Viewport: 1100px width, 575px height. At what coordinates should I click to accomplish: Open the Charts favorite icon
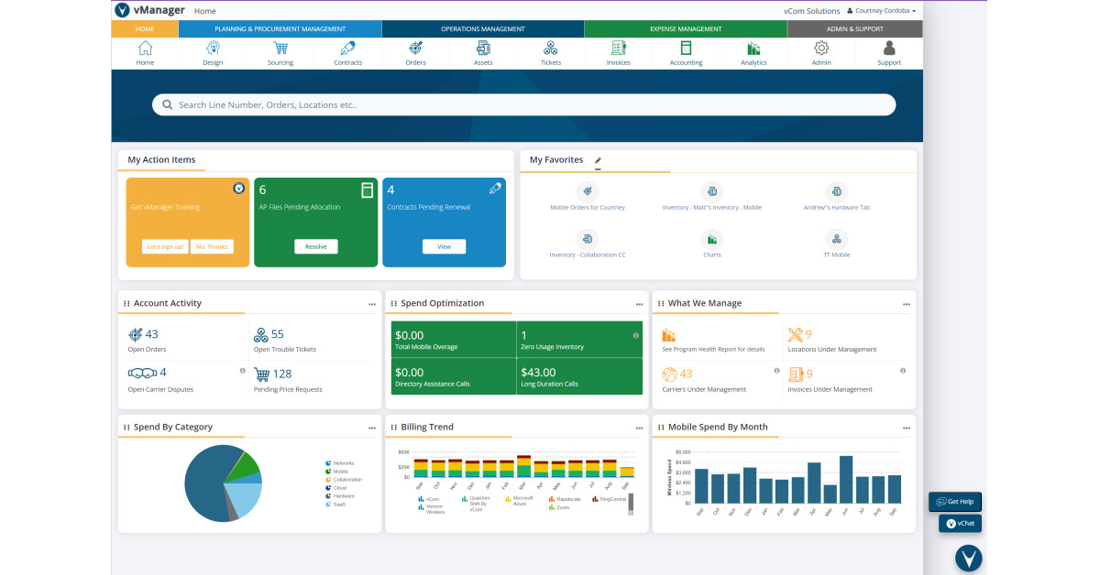point(712,240)
